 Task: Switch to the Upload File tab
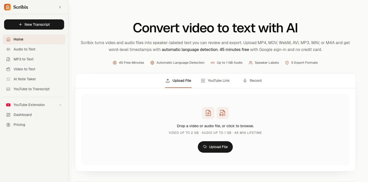click(178, 81)
